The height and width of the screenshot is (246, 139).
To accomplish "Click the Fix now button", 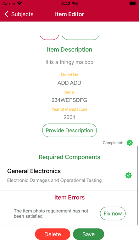I will pos(113,213).
